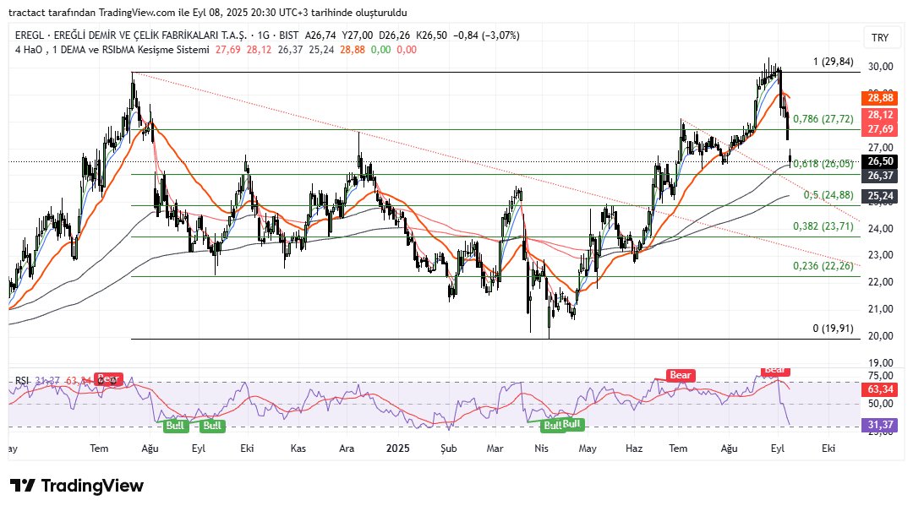This screenshot has height=511, width=913.
Task: Click the Y27,00 high value in header
Action: 358,35
